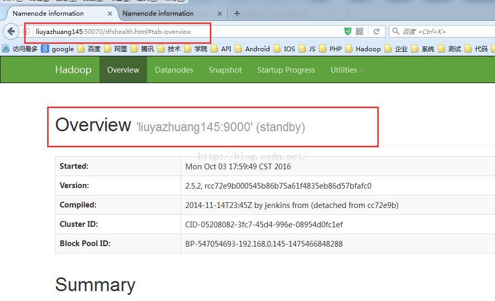Select the Overview navbar tab
The image size is (495, 301).
(123, 70)
